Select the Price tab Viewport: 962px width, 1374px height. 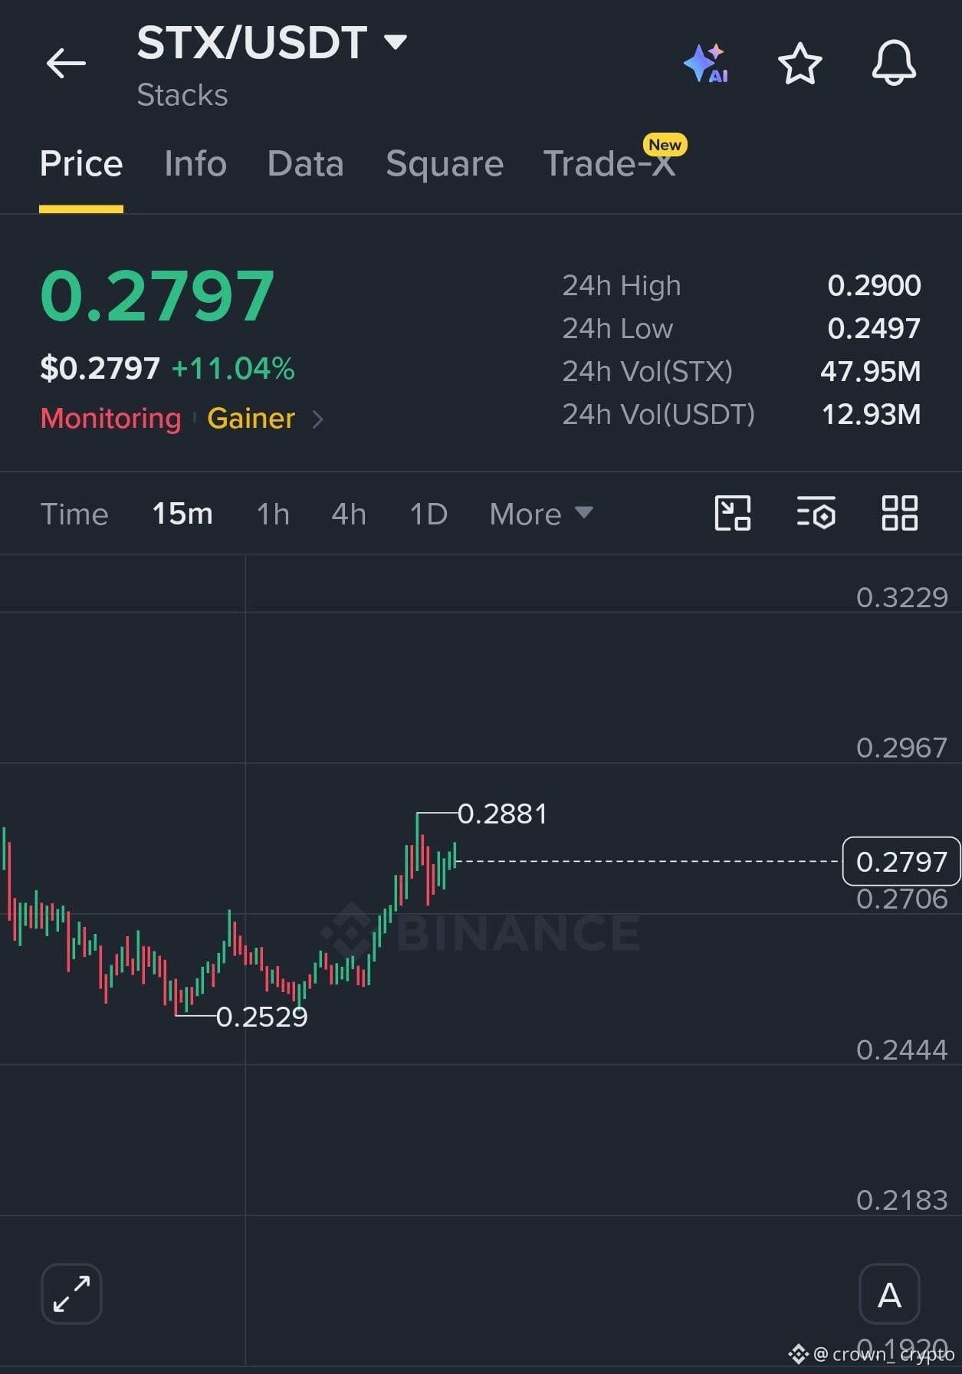pyautogui.click(x=81, y=163)
